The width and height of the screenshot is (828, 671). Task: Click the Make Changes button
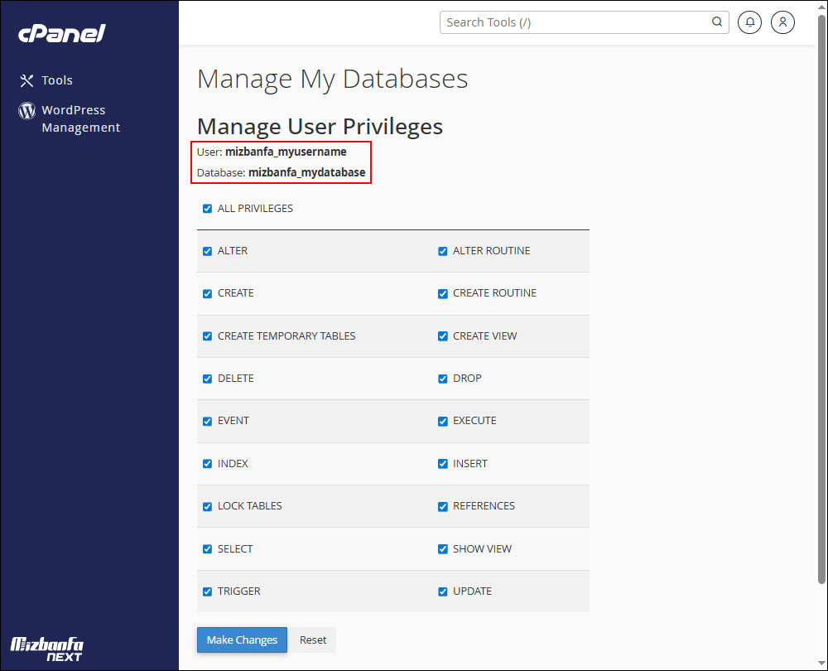pos(242,640)
